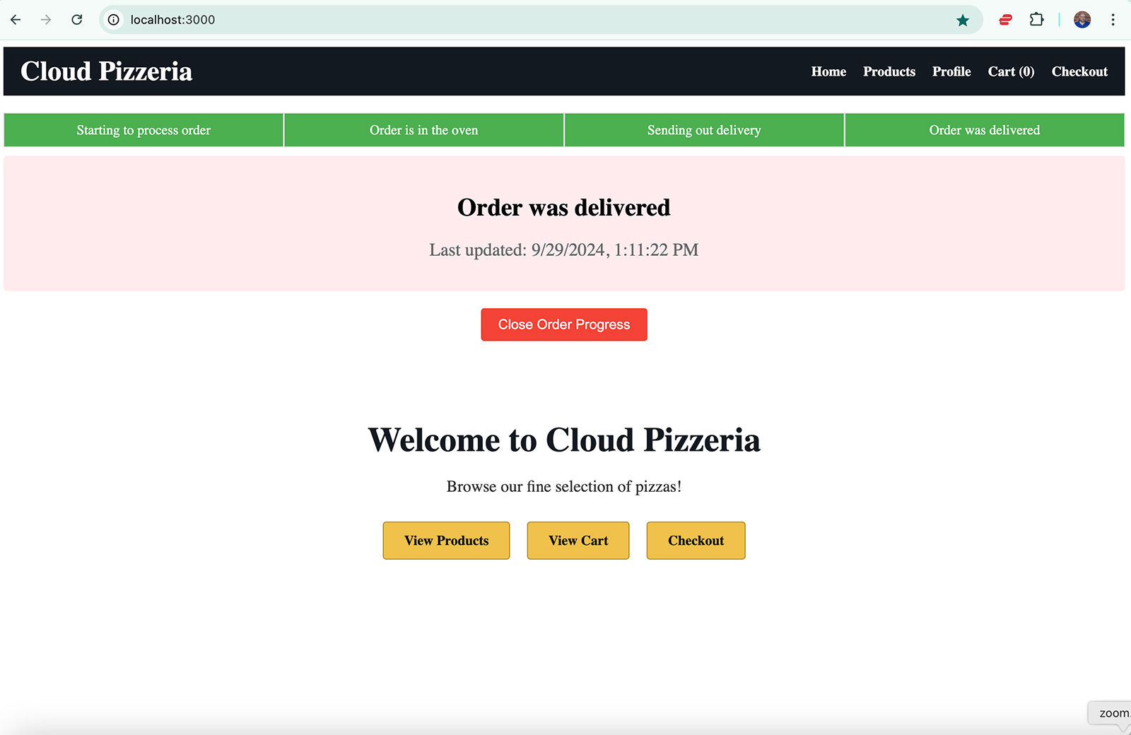Open the Products navigation item
Image resolution: width=1131 pixels, height=735 pixels.
coord(889,71)
